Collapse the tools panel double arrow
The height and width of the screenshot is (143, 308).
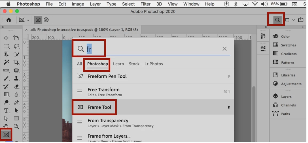[x=3, y=27]
